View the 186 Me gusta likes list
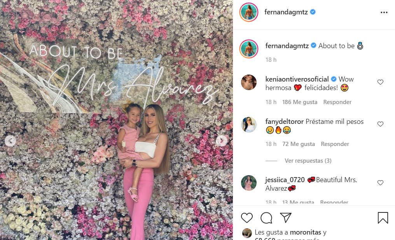 [x=299, y=102]
